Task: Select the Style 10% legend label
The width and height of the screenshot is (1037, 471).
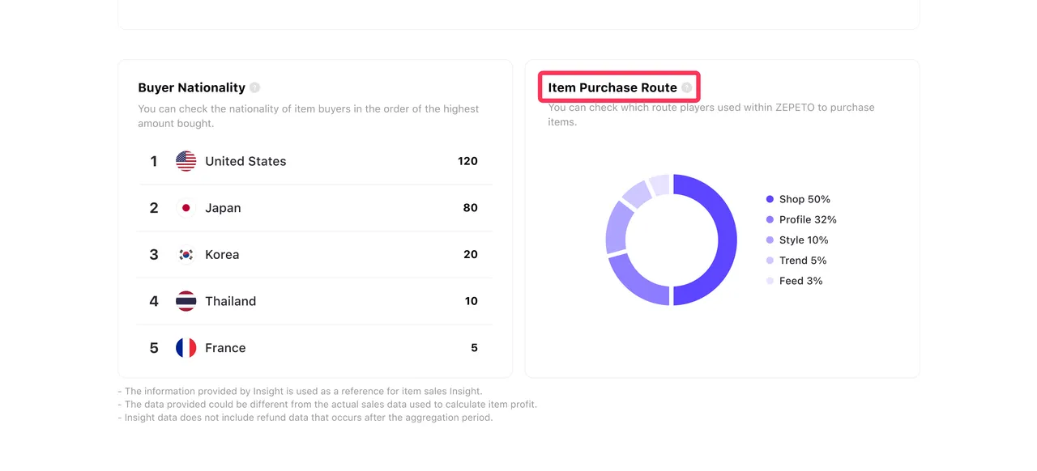Action: [803, 240]
